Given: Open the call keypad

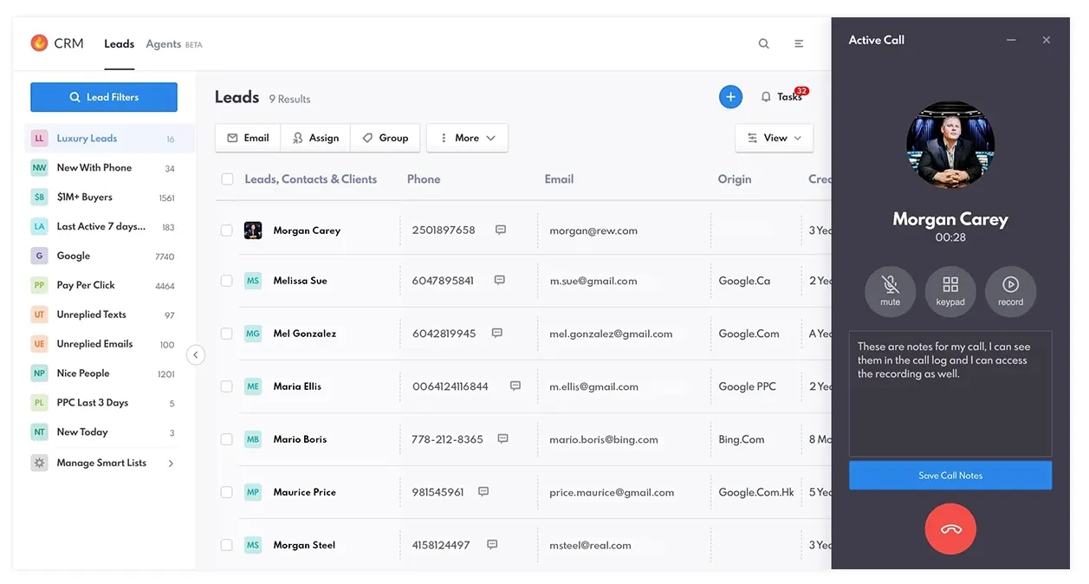Looking at the screenshot, I should pyautogui.click(x=950, y=292).
